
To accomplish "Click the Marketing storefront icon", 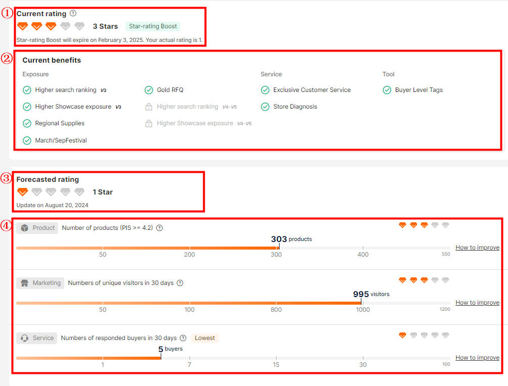I will (x=25, y=283).
